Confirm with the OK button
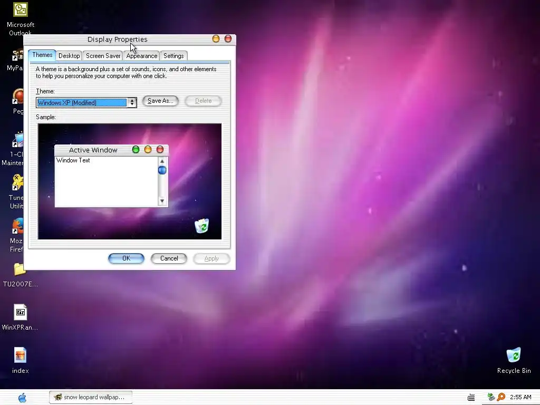Screen dimensions: 540x405 [126, 258]
